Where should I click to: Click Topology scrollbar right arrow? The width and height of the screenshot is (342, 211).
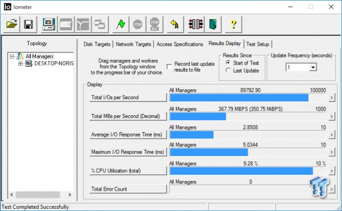point(70,194)
